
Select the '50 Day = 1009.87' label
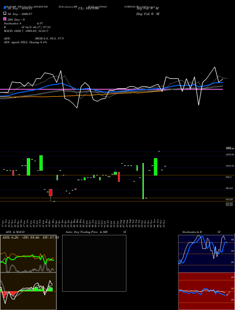pyautogui.click(x=20, y=14)
